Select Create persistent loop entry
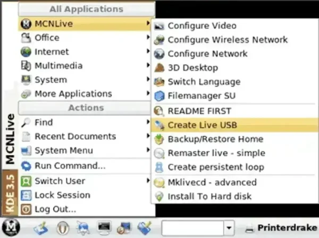This screenshot has height=238, width=319. (x=235, y=167)
